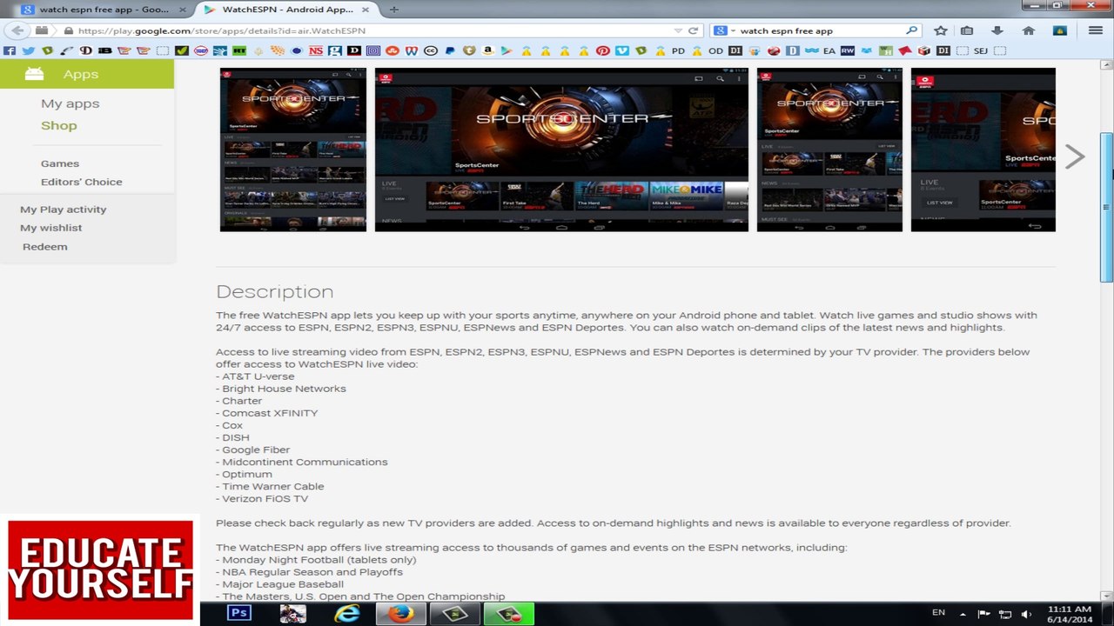Click the OD bookmark
1114x626 pixels.
click(x=715, y=50)
